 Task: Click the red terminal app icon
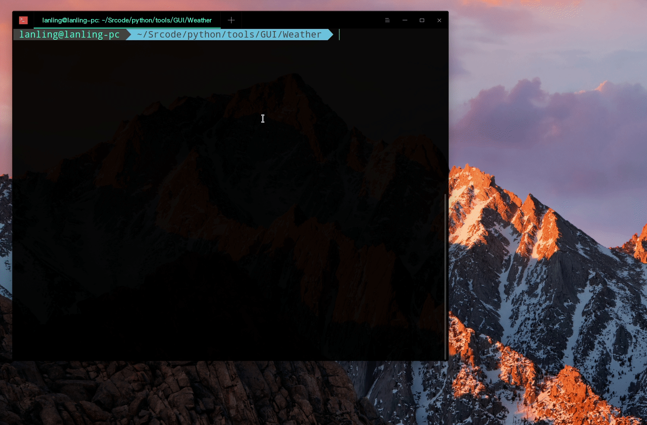point(23,20)
